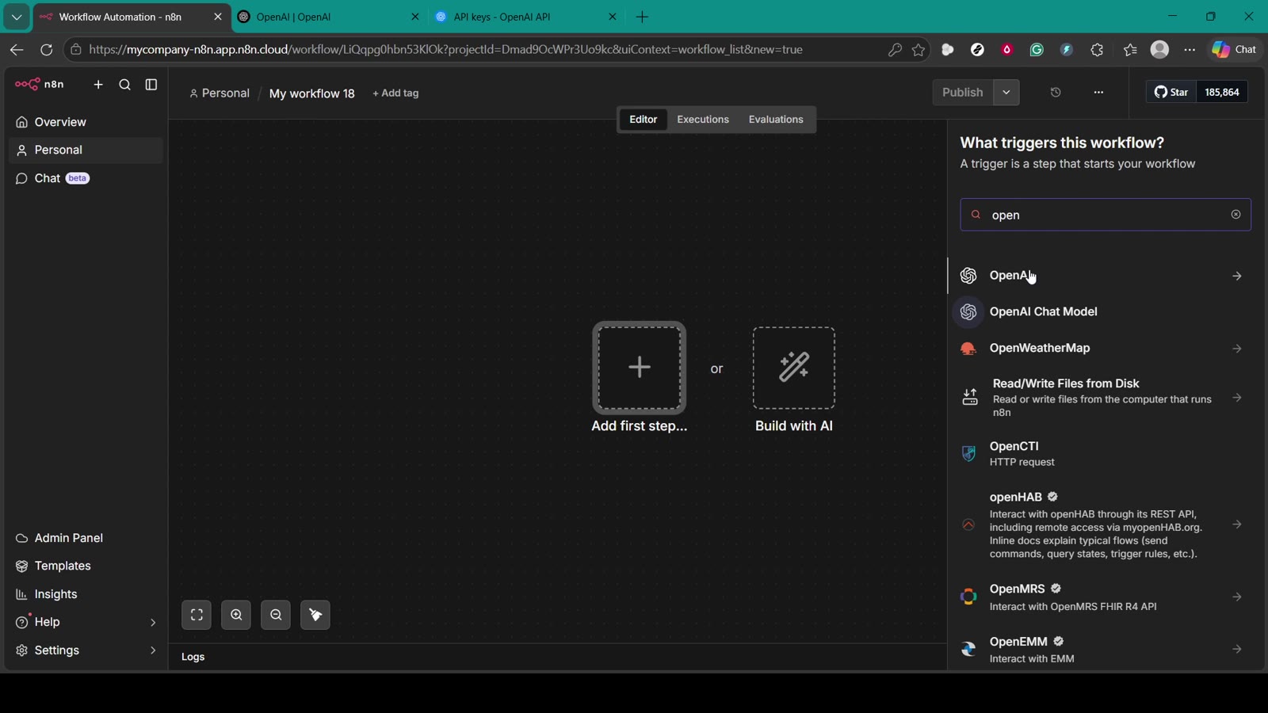Open the Grammarly extension icon

[x=1037, y=50]
